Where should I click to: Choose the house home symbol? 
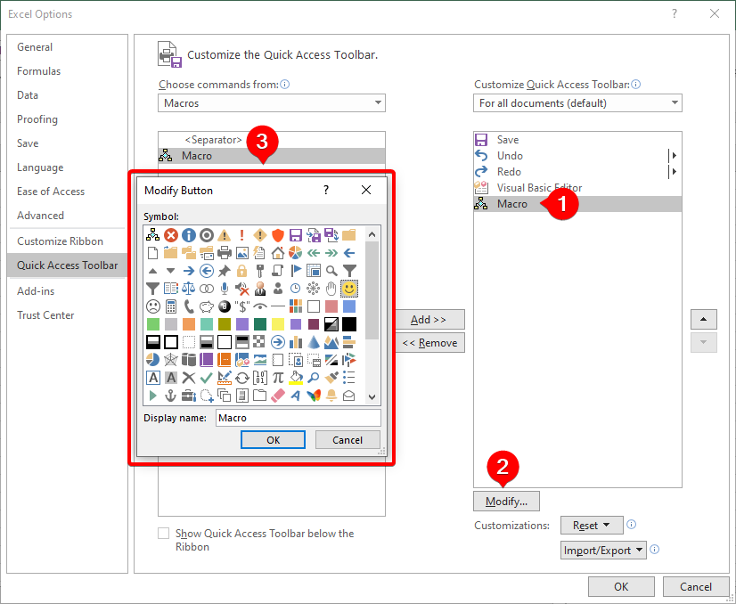278,252
